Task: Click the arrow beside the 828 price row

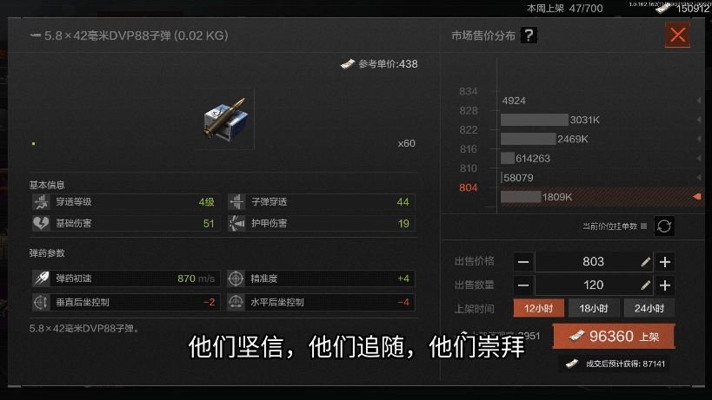Action: tap(699, 120)
